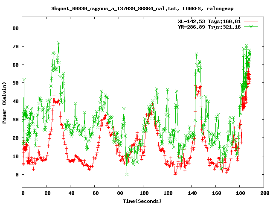Viewport: 273px width, 205px height.
Task: Click the Power (Kelvin) axis label
Action: [4, 103]
